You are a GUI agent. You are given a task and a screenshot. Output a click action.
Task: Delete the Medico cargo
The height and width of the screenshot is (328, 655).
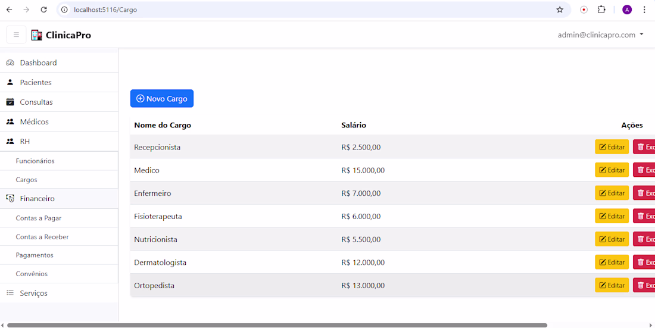click(644, 170)
